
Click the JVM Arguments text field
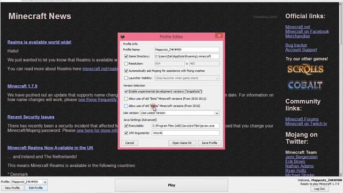[x=185, y=133]
